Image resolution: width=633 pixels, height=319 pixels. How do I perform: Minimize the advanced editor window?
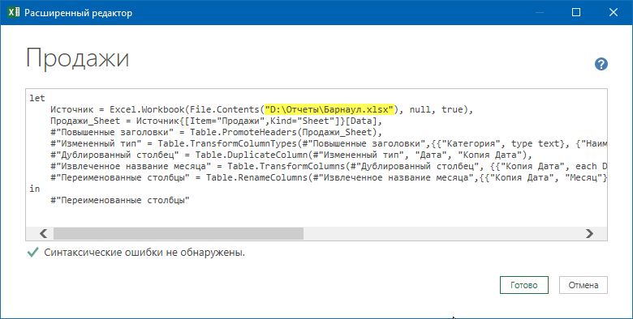539,12
